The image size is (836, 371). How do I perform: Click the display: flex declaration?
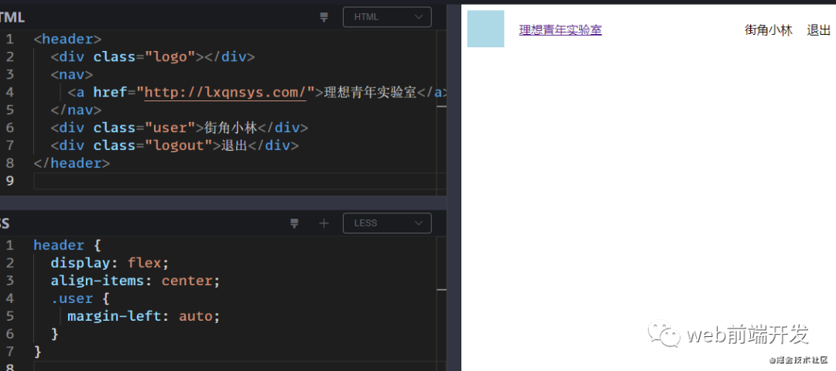[x=110, y=263]
